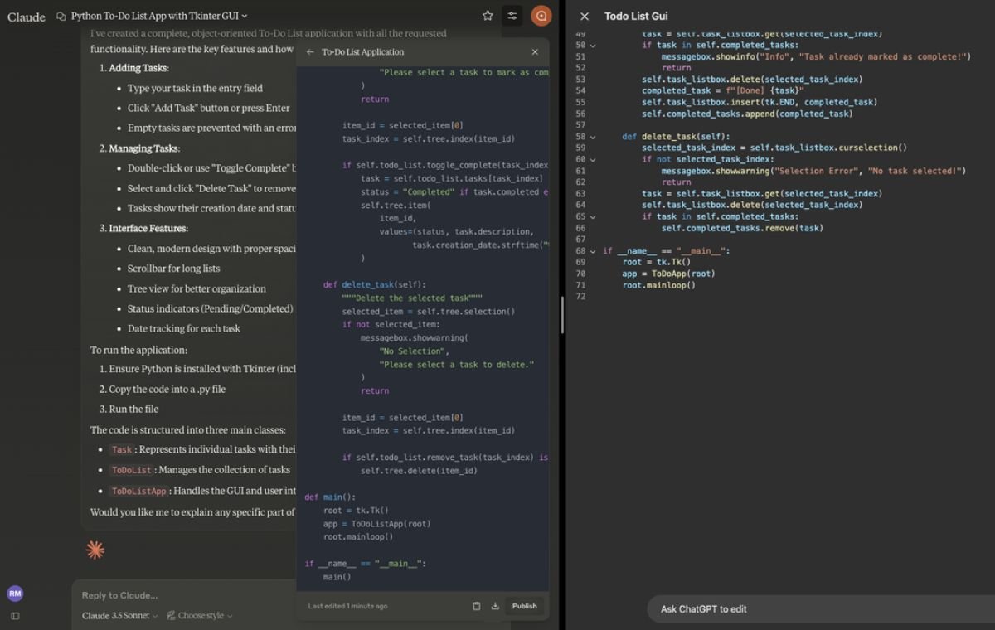Star this conversation as a favorite
Image resolution: width=995 pixels, height=630 pixels.
pos(487,15)
